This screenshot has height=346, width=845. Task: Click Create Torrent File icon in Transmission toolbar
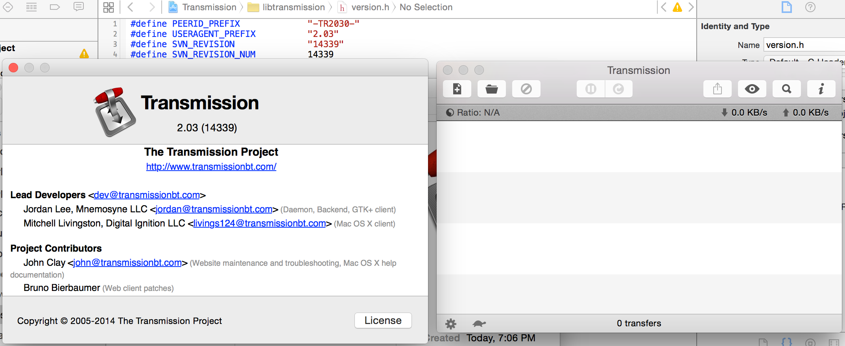457,89
